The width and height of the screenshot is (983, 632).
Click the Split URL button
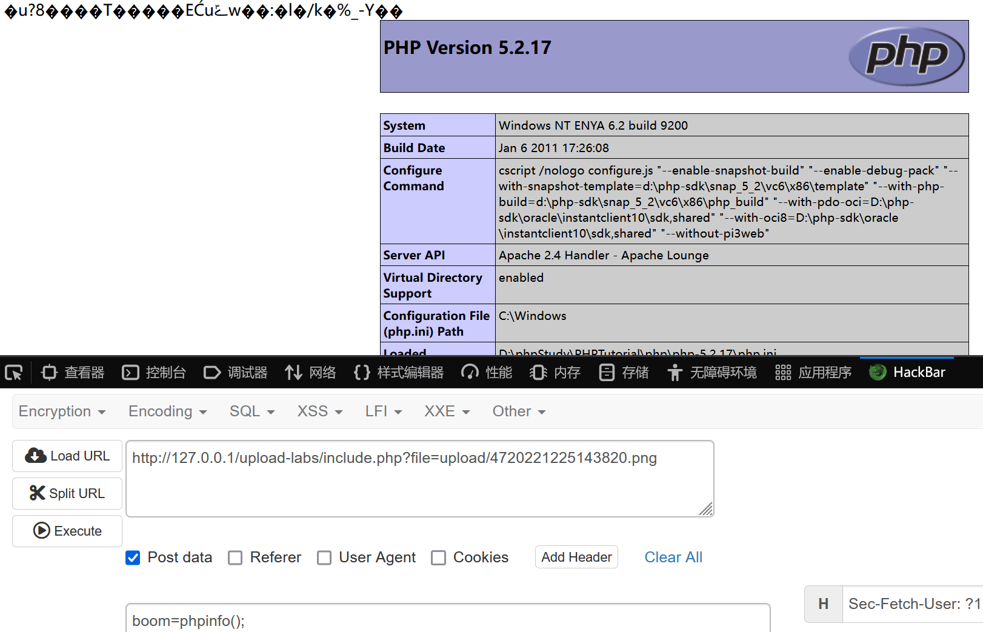coord(67,493)
